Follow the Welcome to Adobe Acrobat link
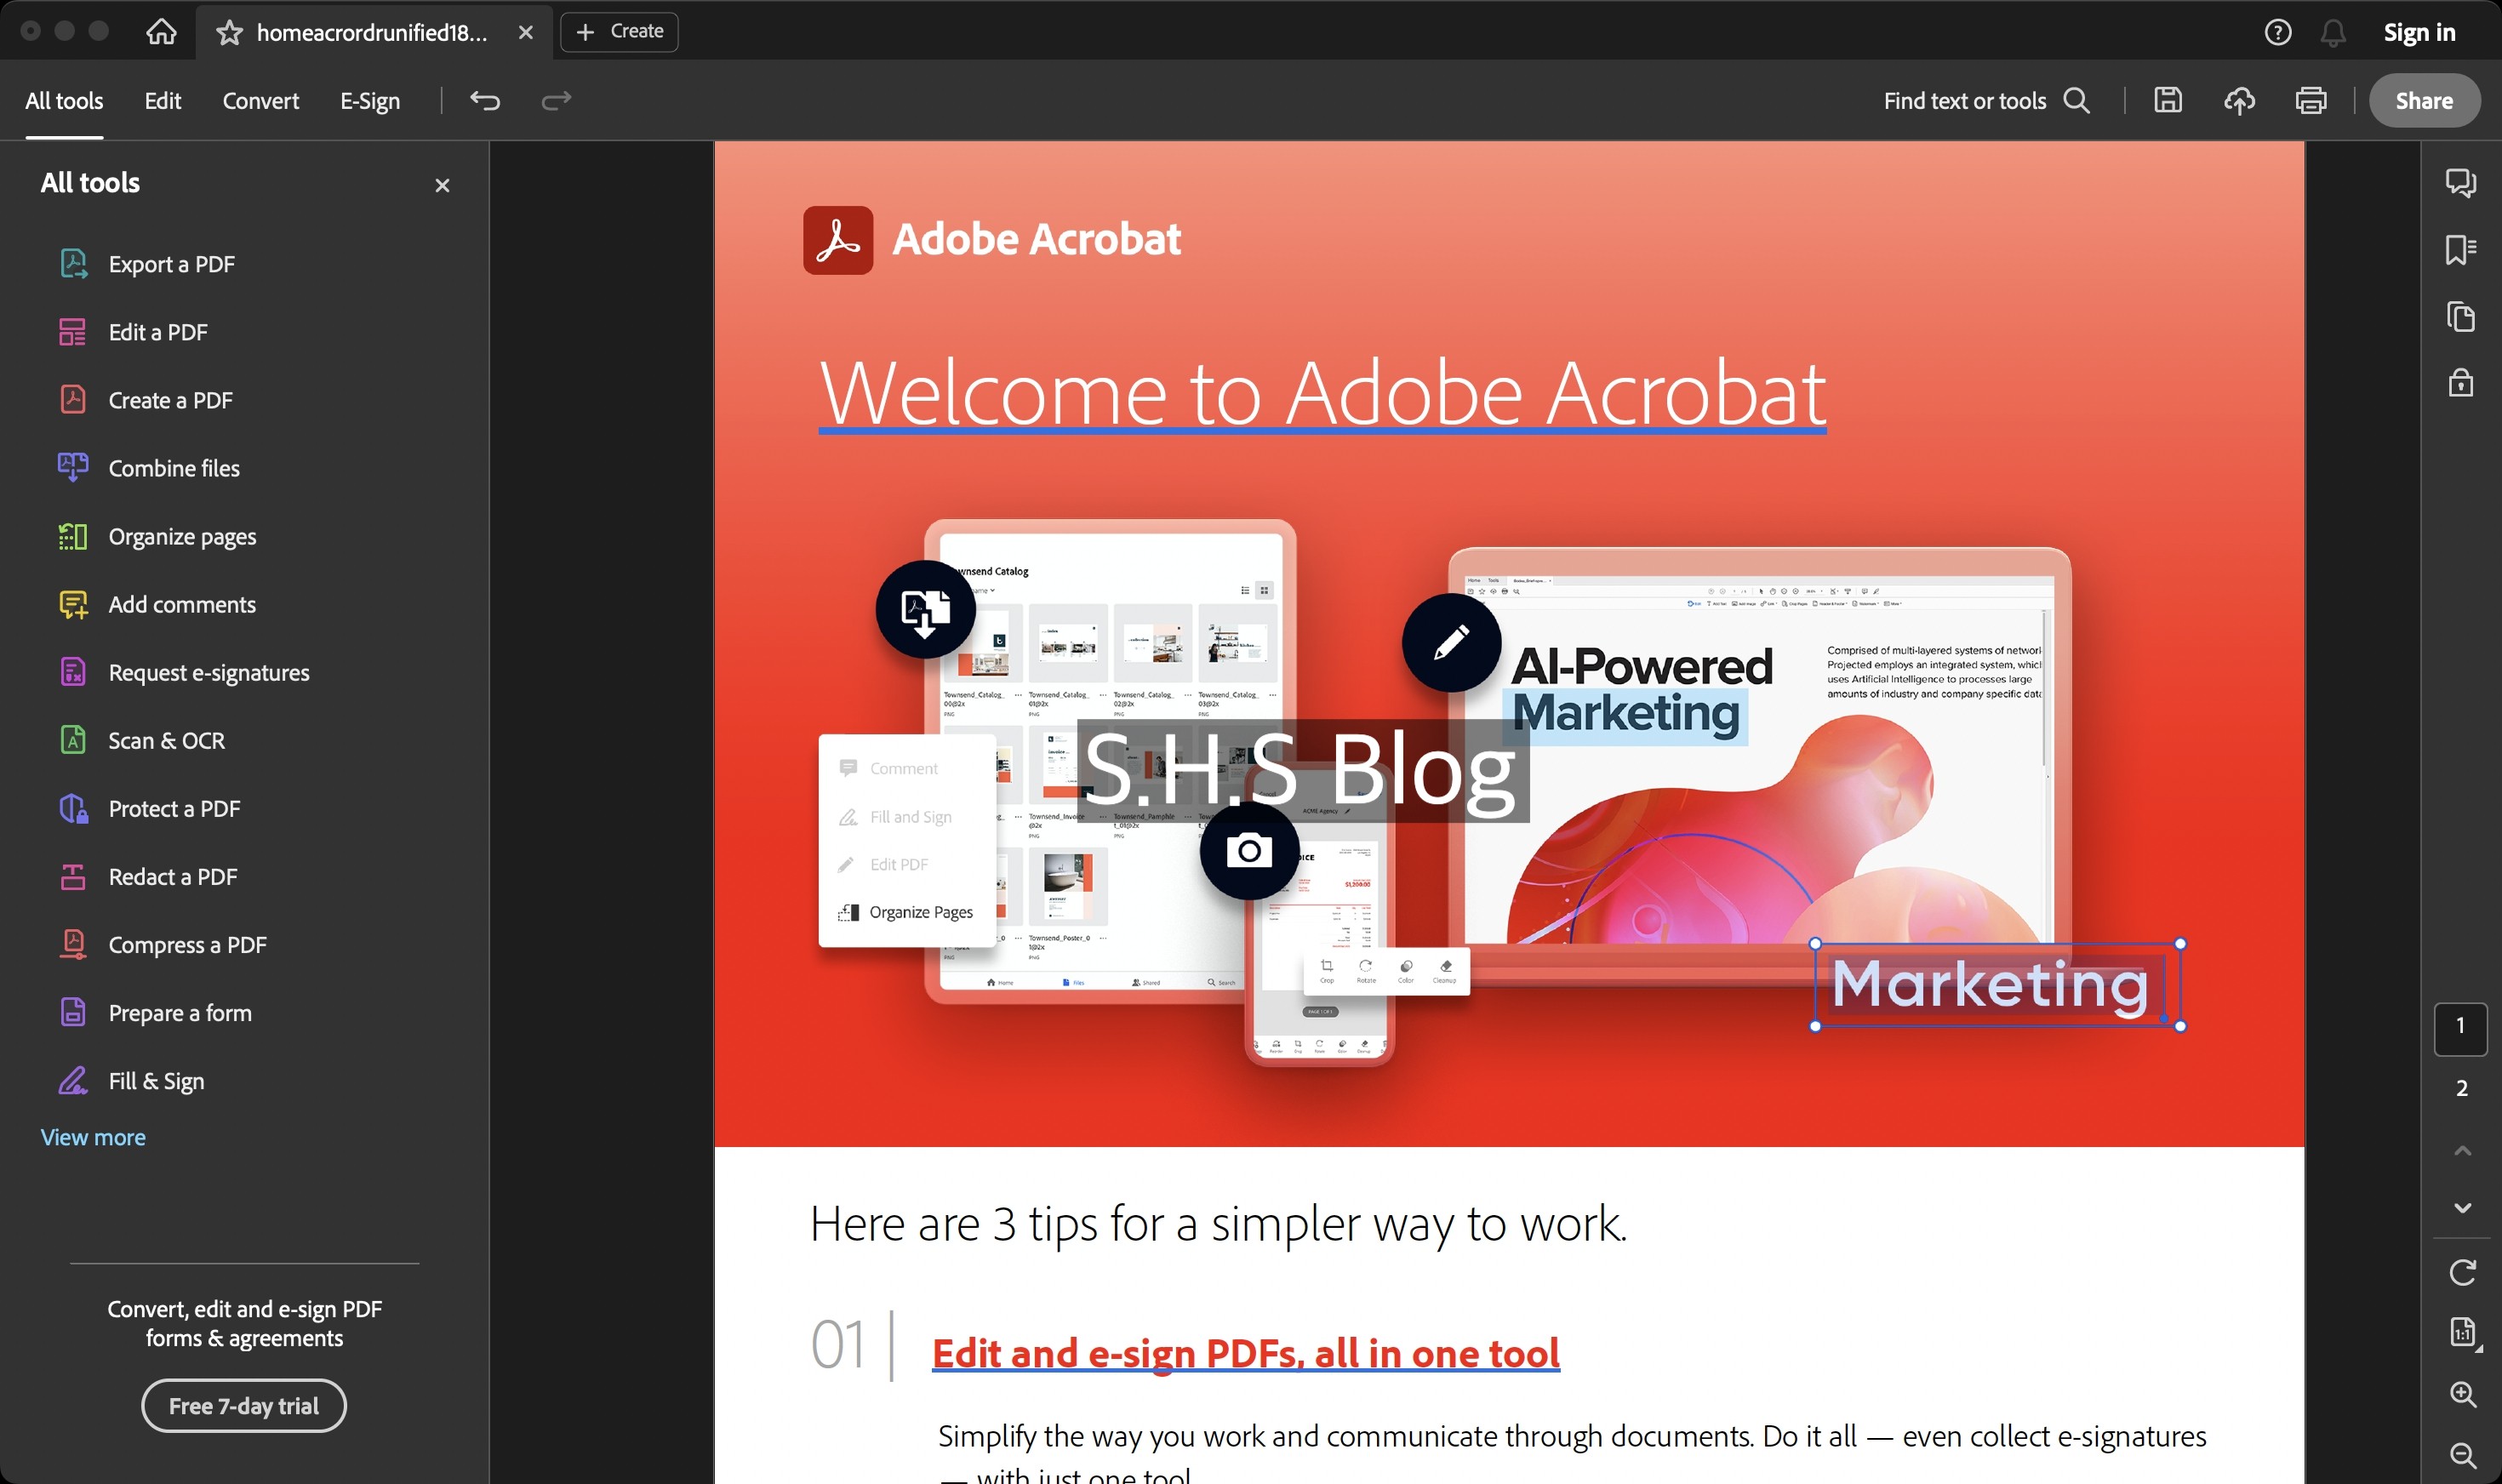2502x1484 pixels. pyautogui.click(x=1322, y=394)
